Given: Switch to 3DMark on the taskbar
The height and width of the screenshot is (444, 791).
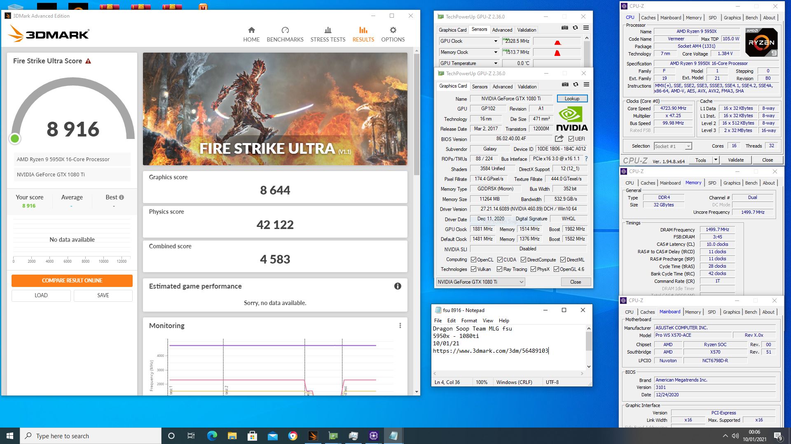Looking at the screenshot, I should (x=313, y=436).
